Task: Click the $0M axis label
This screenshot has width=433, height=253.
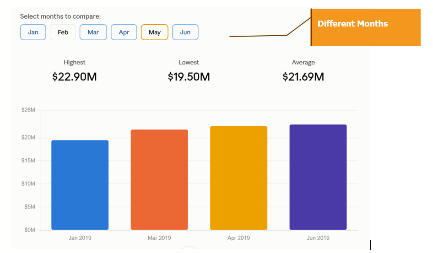Action: click(x=30, y=230)
